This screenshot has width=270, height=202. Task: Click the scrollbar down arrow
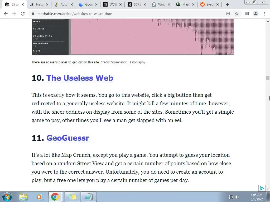click(x=268, y=189)
